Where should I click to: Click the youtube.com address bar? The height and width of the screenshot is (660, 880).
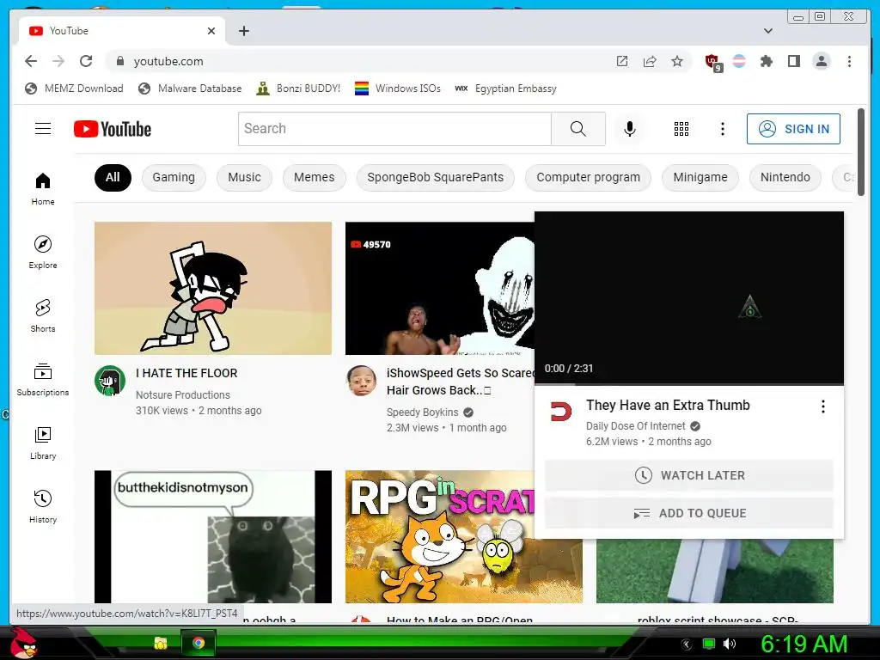(359, 61)
